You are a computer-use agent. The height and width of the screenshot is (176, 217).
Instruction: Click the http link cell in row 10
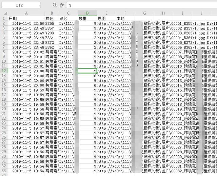pyautogui.click(x=106, y=61)
